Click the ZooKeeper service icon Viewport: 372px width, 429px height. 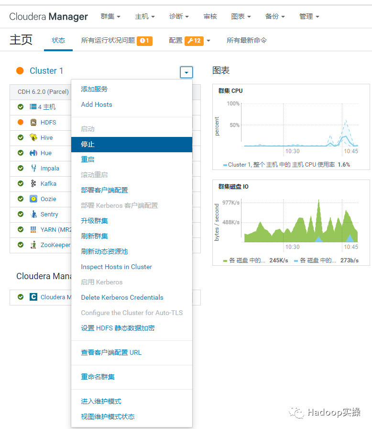pyautogui.click(x=33, y=245)
